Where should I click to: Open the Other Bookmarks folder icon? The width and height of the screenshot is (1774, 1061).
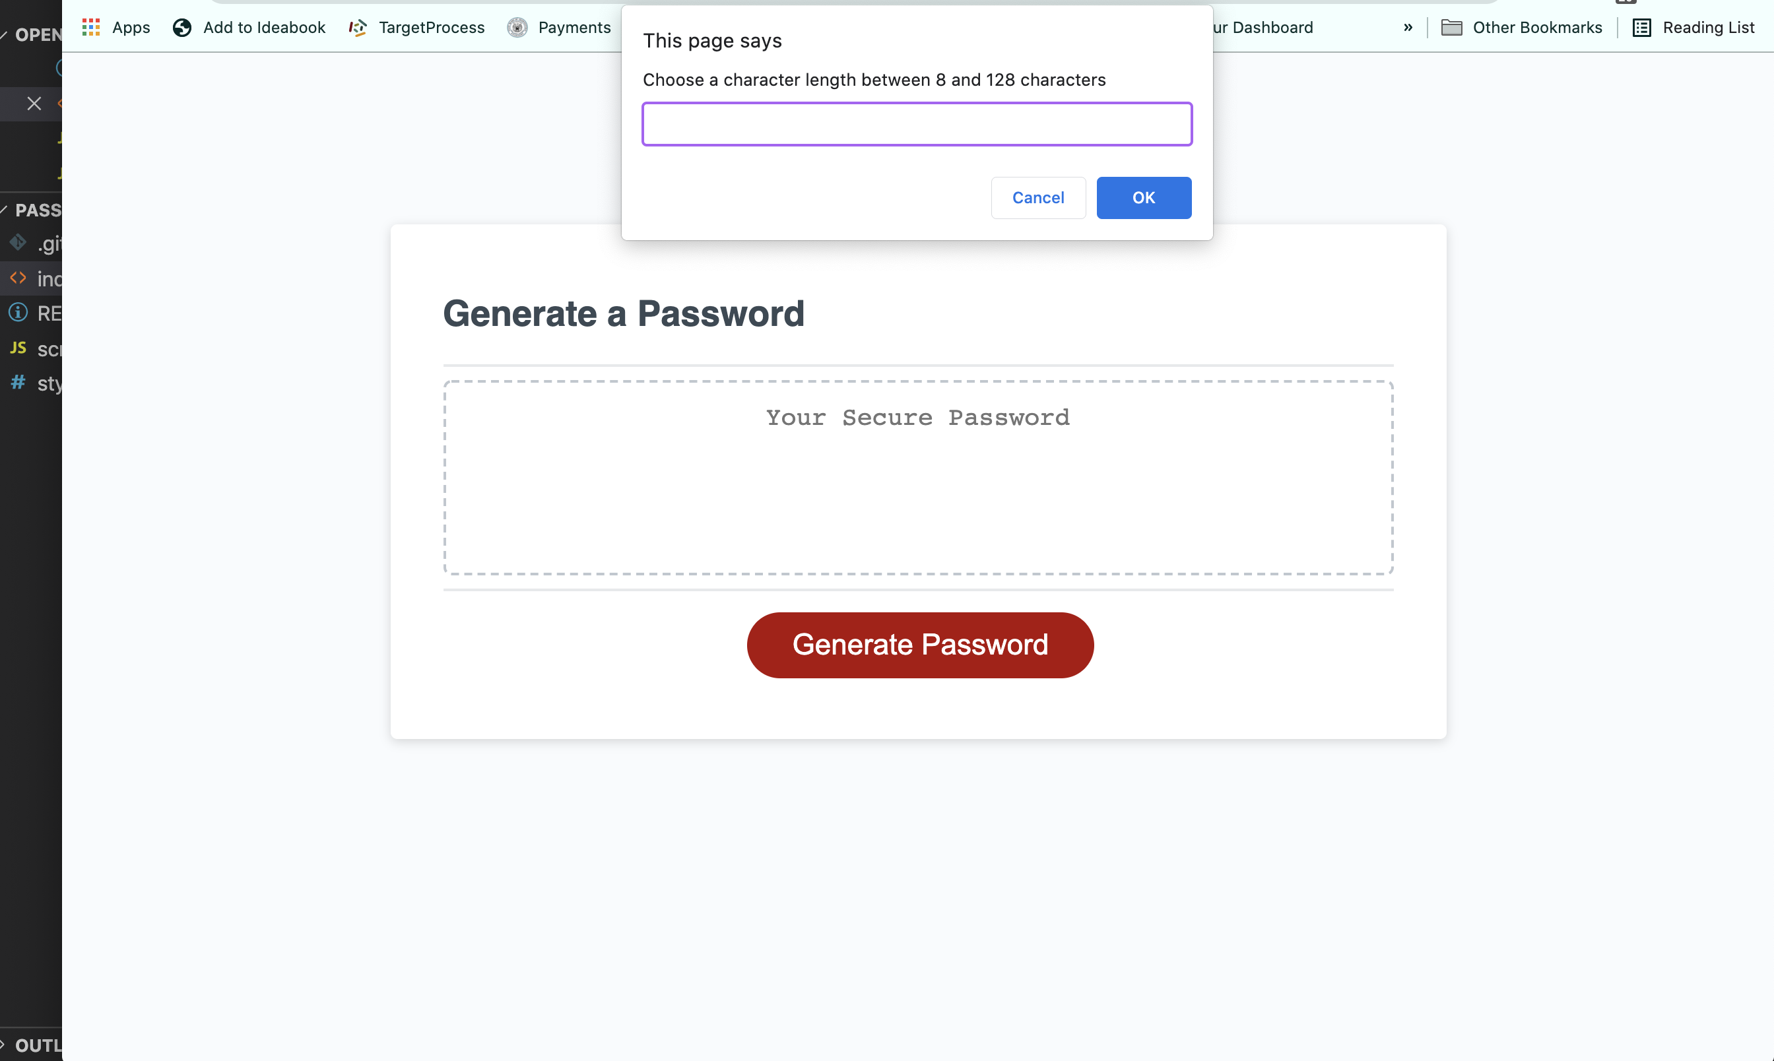(1452, 27)
